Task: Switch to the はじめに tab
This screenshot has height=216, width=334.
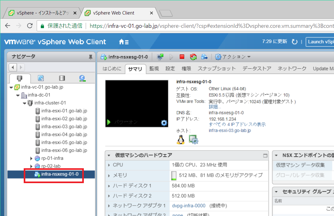Action: coord(112,69)
